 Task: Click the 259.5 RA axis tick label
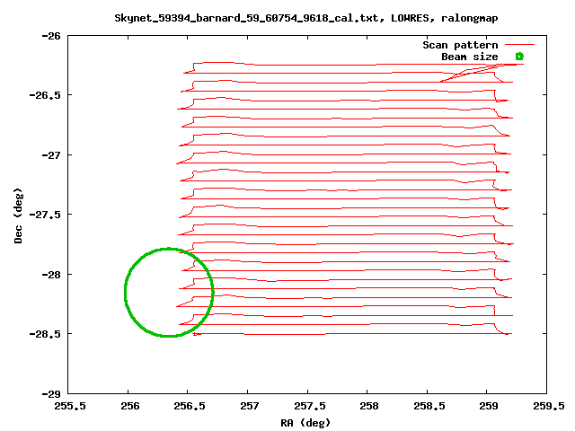pyautogui.click(x=549, y=406)
